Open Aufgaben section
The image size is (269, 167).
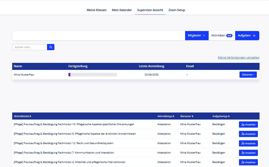(247, 36)
